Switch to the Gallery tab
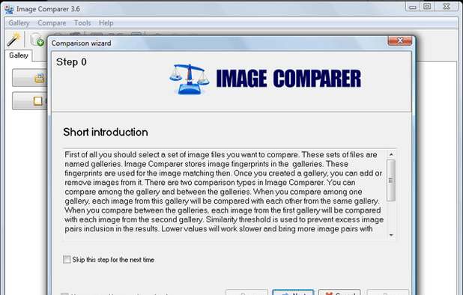 click(19, 55)
